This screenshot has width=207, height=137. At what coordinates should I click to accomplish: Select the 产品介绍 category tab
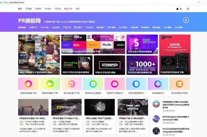tap(67, 28)
